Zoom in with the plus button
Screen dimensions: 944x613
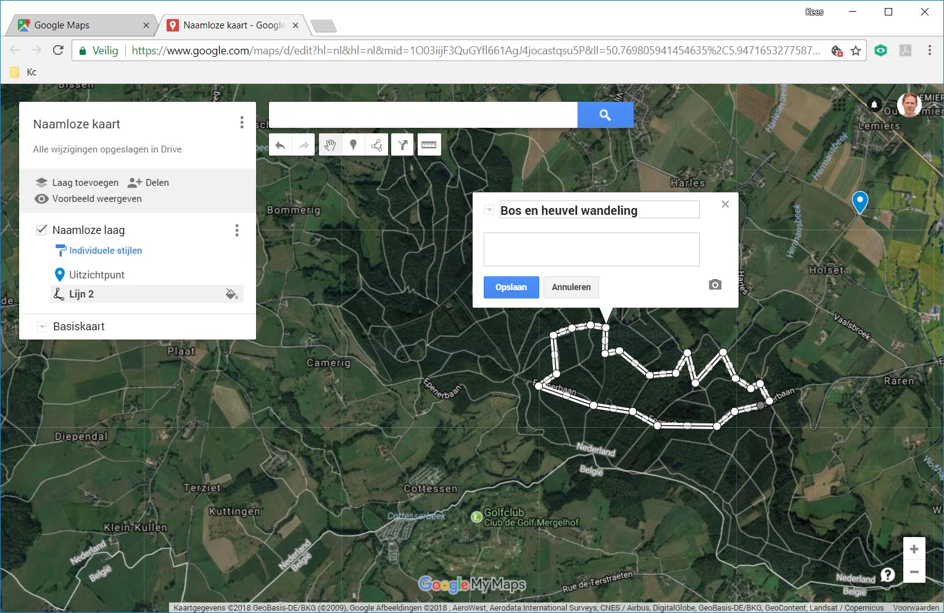coord(914,549)
